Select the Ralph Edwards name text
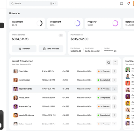The image size is (134, 131). tap(25, 89)
